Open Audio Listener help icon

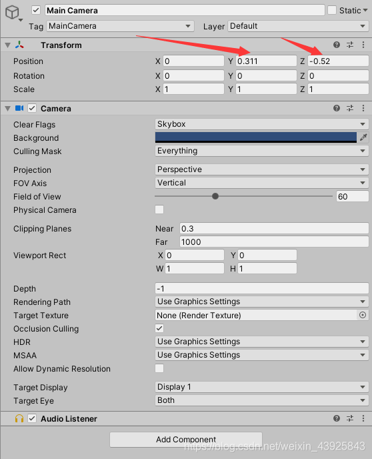point(336,418)
